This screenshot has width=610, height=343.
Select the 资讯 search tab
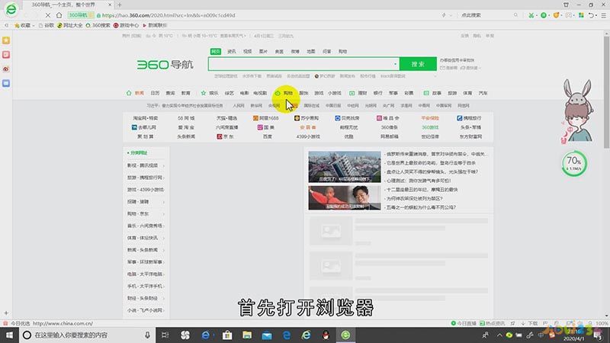pyautogui.click(x=232, y=51)
